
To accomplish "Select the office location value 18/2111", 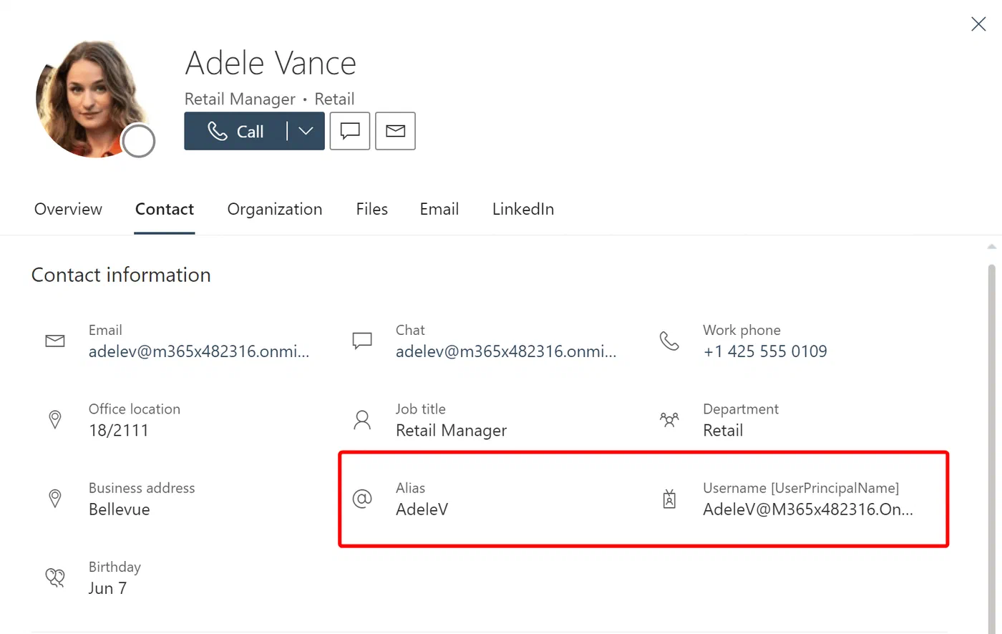I will 119,430.
